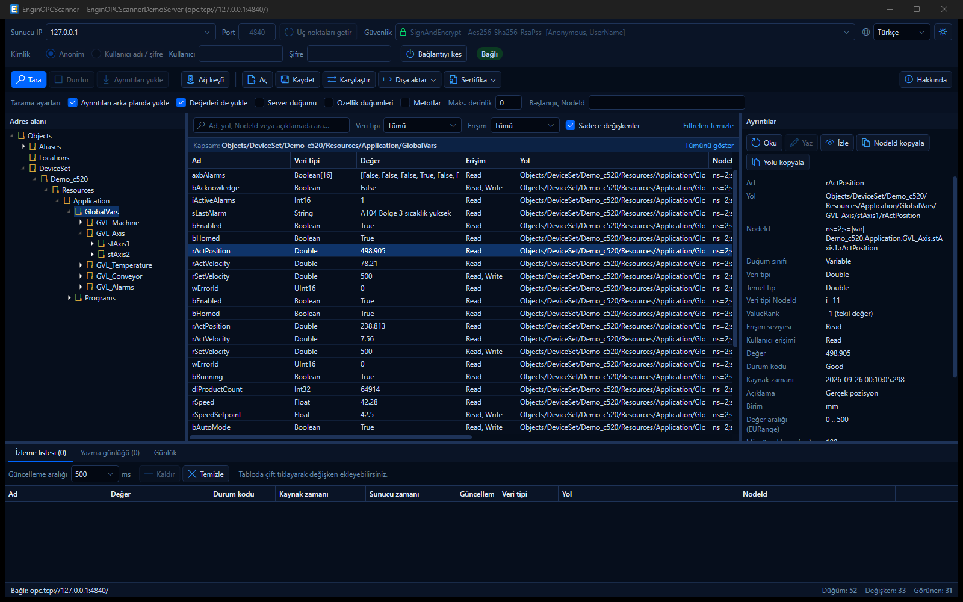963x602 pixels.
Task: Watch the node using İzle button
Action: click(x=837, y=143)
